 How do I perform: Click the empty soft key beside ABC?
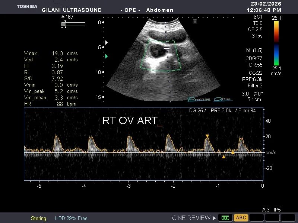(257, 217)
